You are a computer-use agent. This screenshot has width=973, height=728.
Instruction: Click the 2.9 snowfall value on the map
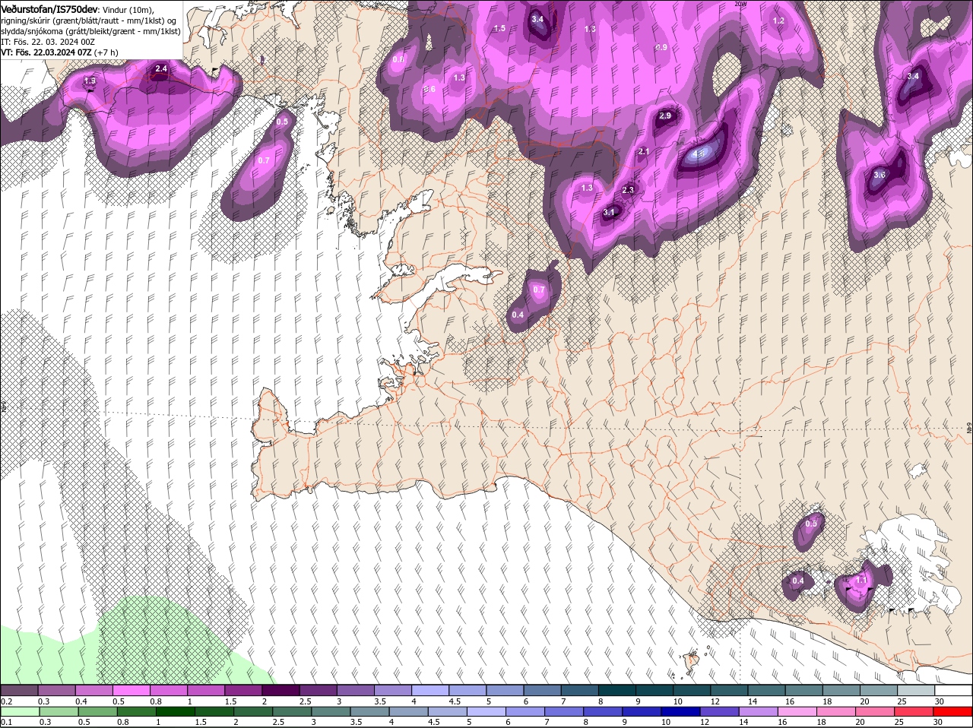tap(665, 116)
